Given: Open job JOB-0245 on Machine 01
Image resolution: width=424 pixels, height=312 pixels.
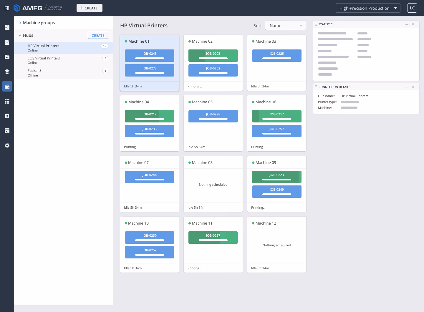Looking at the screenshot, I should [150, 56].
